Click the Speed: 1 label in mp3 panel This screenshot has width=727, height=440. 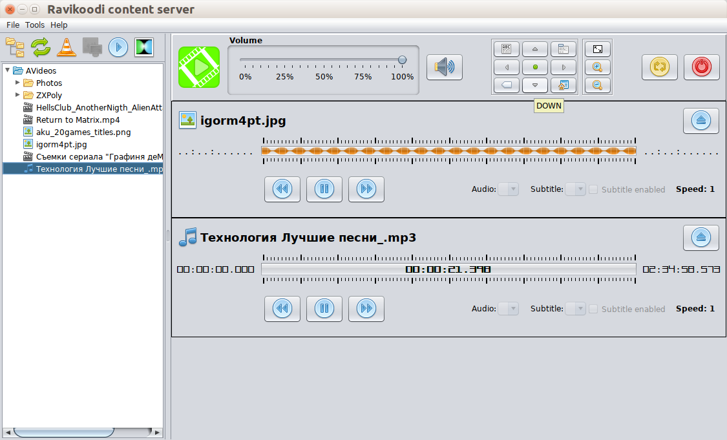695,309
